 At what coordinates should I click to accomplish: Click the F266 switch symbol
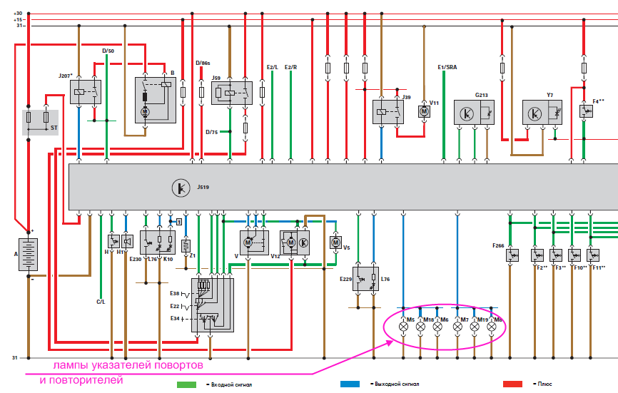pos(512,255)
